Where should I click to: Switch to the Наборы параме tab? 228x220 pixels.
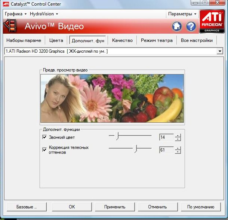point(24,40)
